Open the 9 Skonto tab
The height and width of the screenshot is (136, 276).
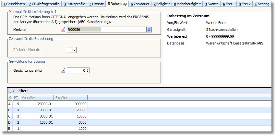211,4
